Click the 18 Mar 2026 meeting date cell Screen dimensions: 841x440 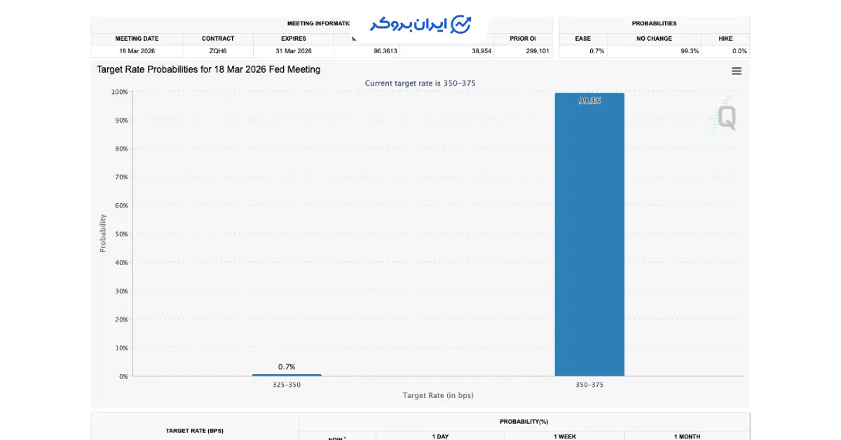[x=137, y=51]
